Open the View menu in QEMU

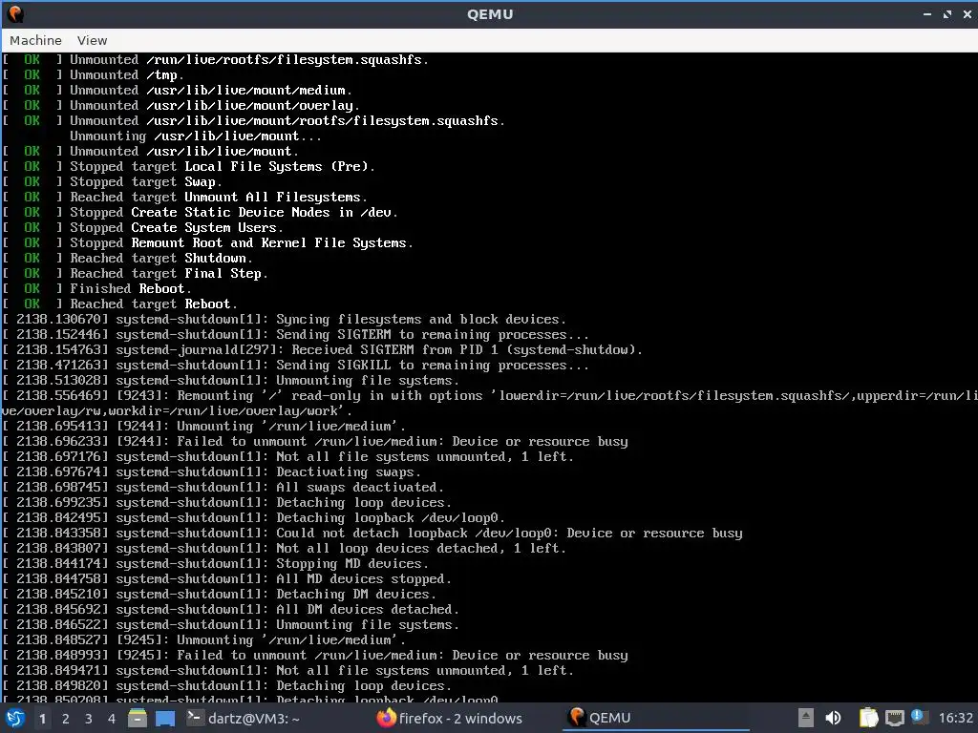[x=93, y=40]
